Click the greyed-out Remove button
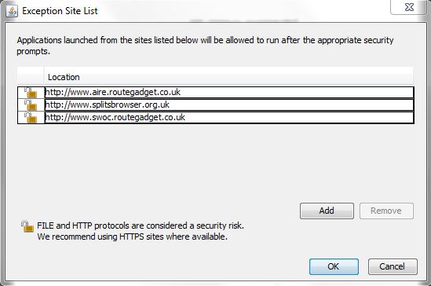Image resolution: width=431 pixels, height=286 pixels. pyautogui.click(x=386, y=211)
